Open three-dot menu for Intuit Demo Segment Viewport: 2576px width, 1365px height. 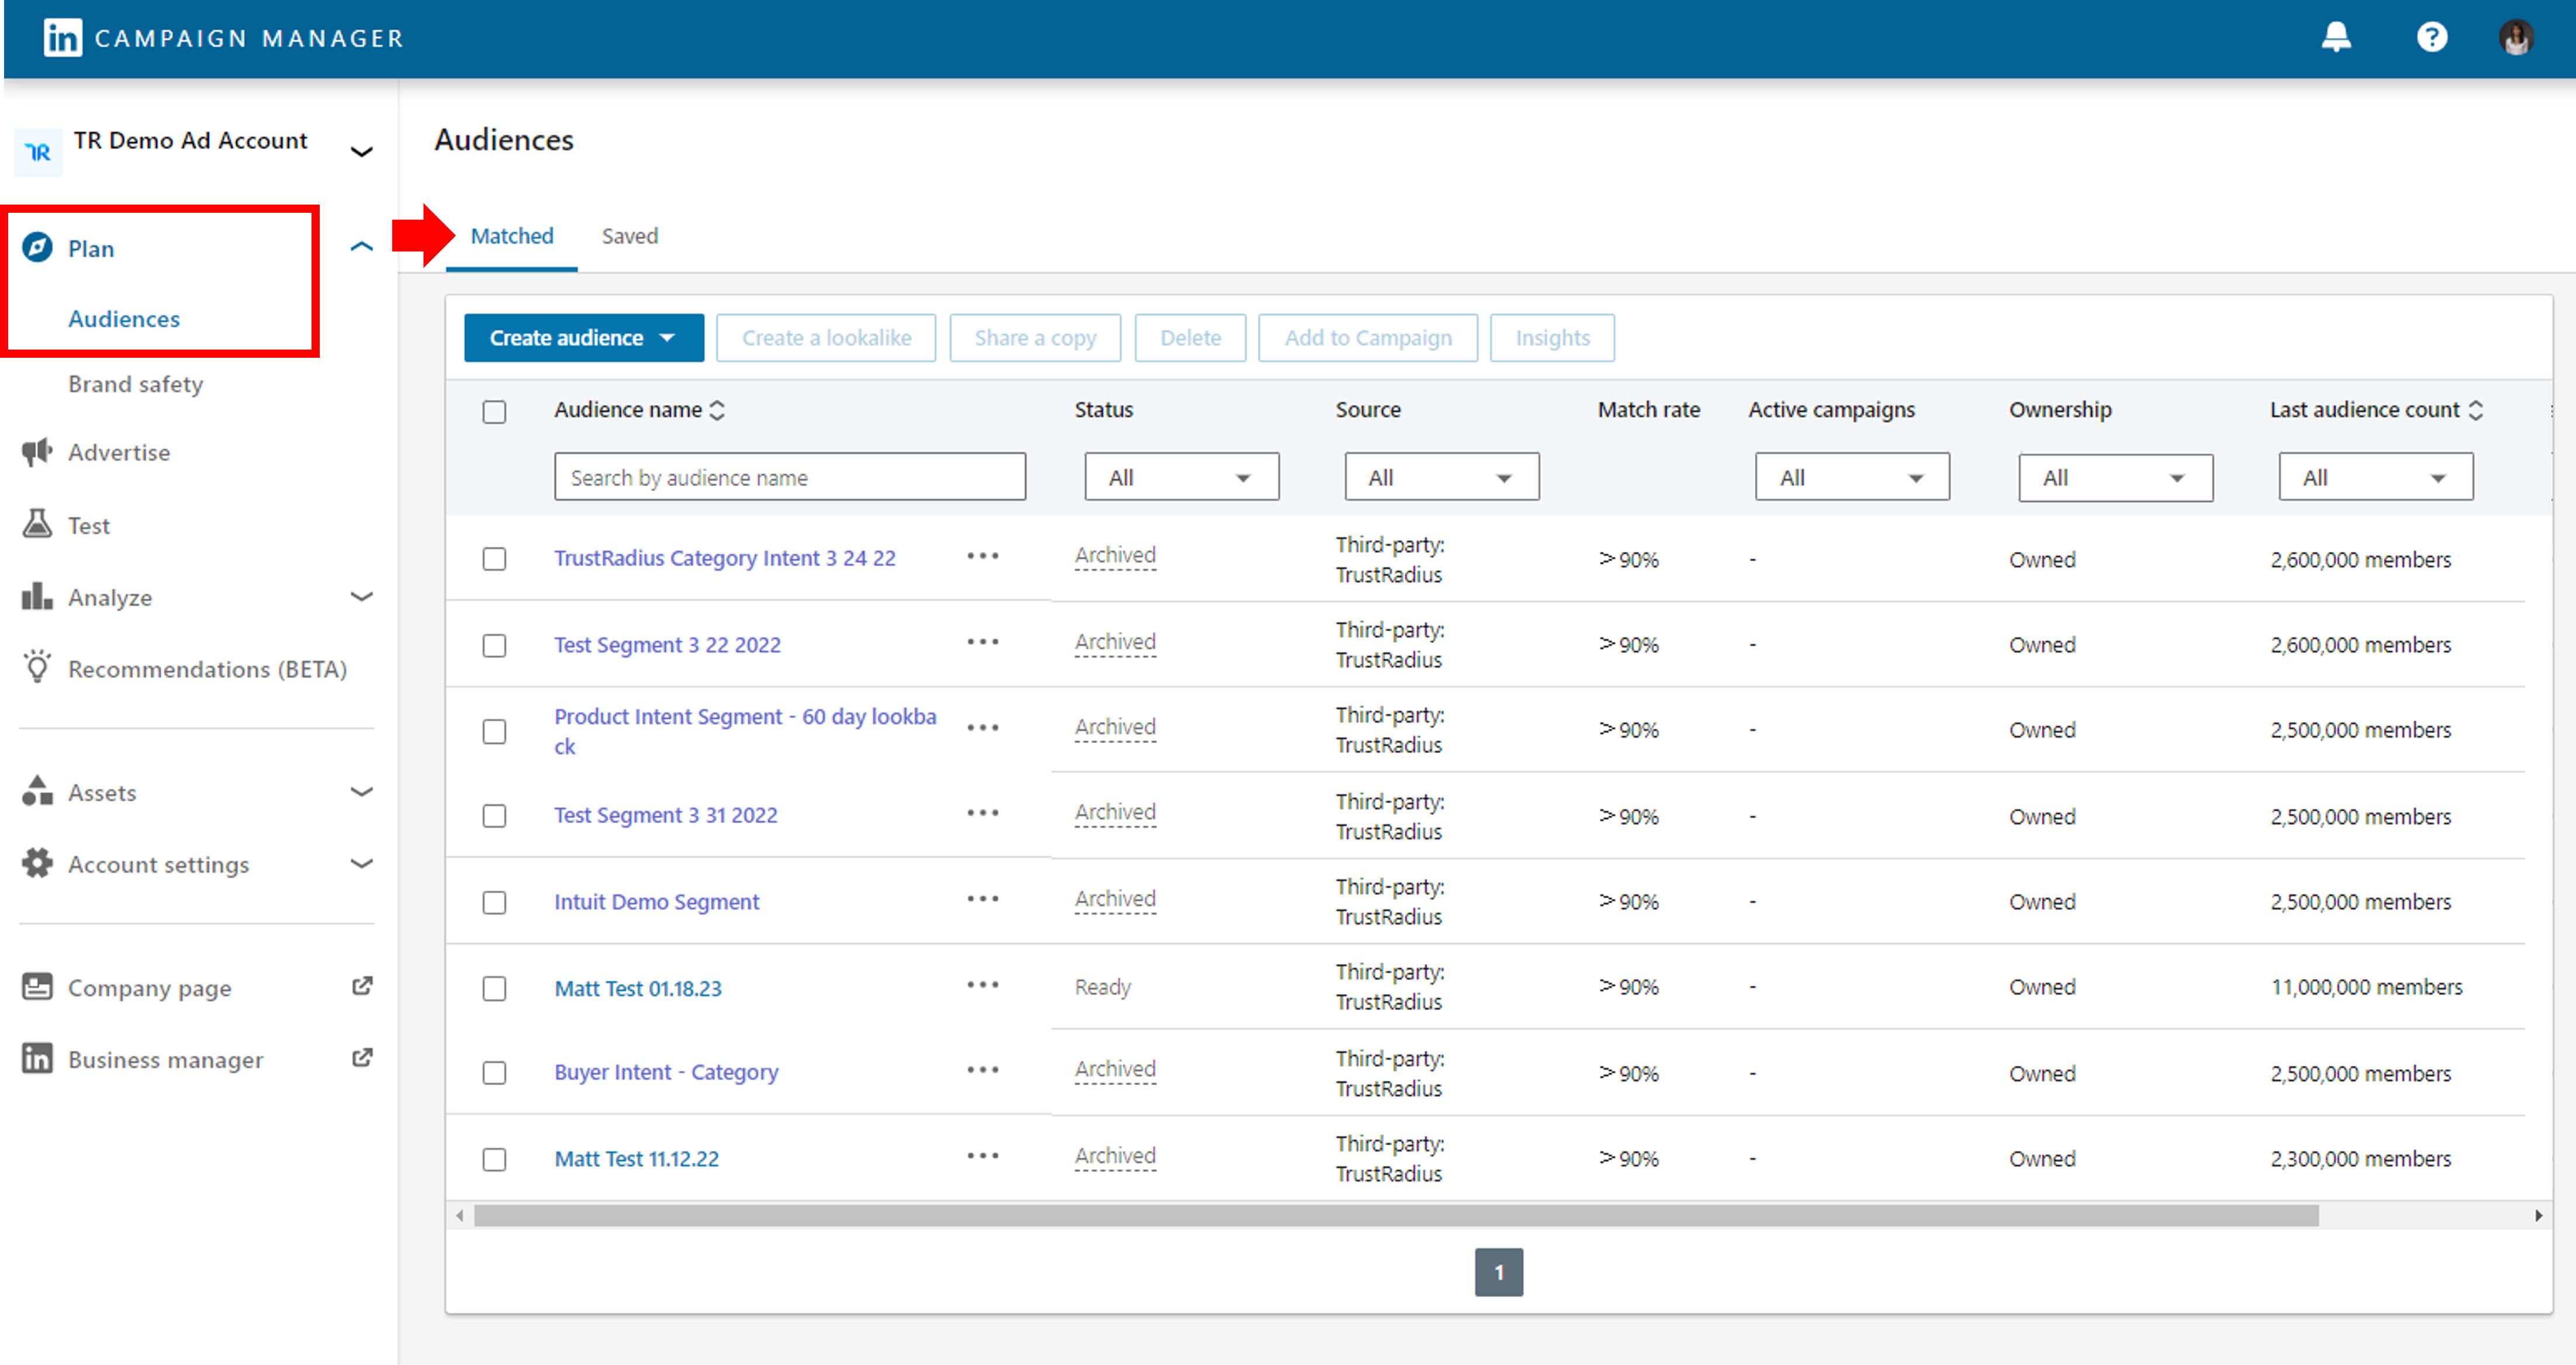tap(982, 899)
